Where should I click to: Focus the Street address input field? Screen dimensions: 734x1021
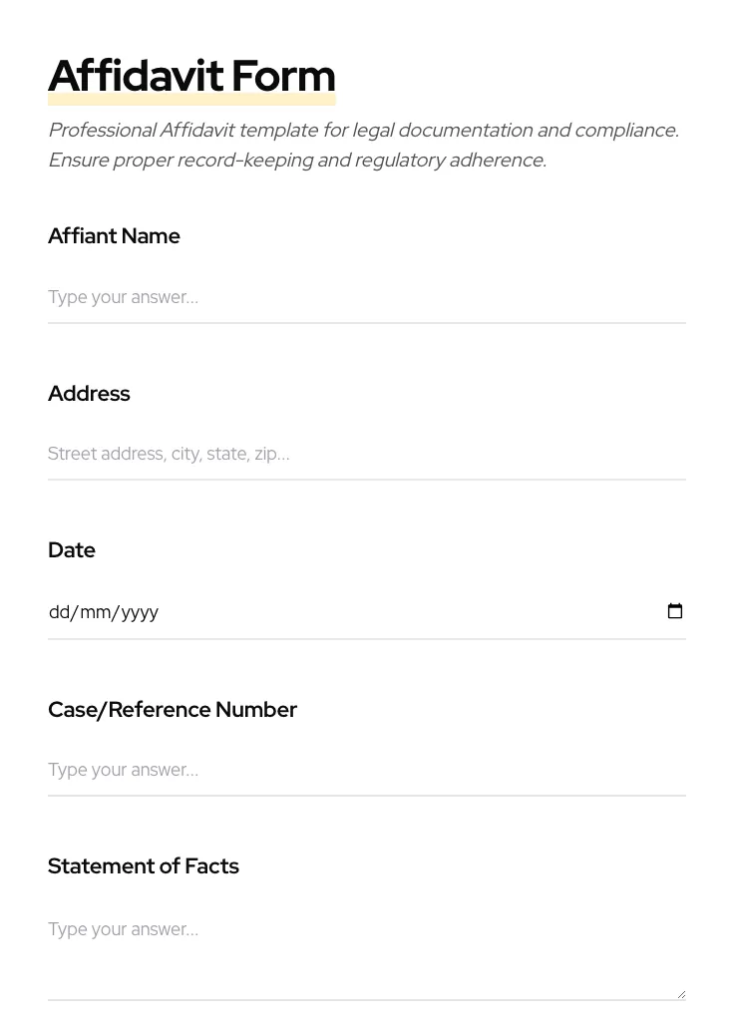(366, 454)
